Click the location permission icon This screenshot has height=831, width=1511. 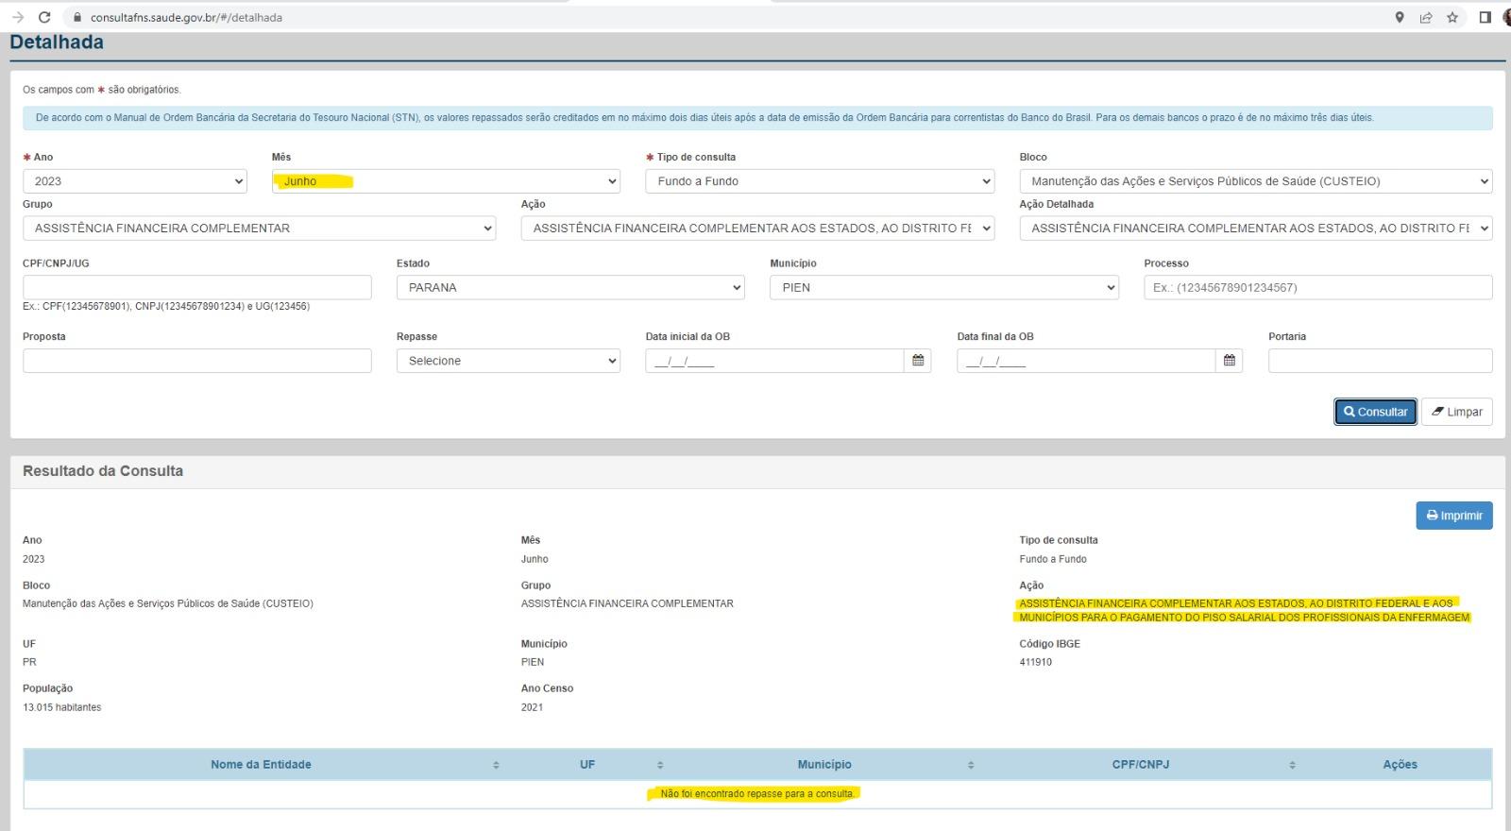(1400, 17)
